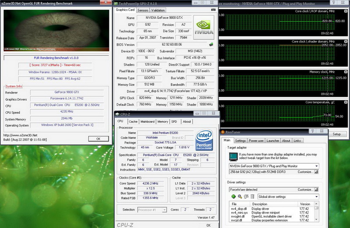Image resolution: width=350 pixels, height=228 pixels.
Task: Click the help question mark in RivaTuner title bar
Action: coord(313,131)
